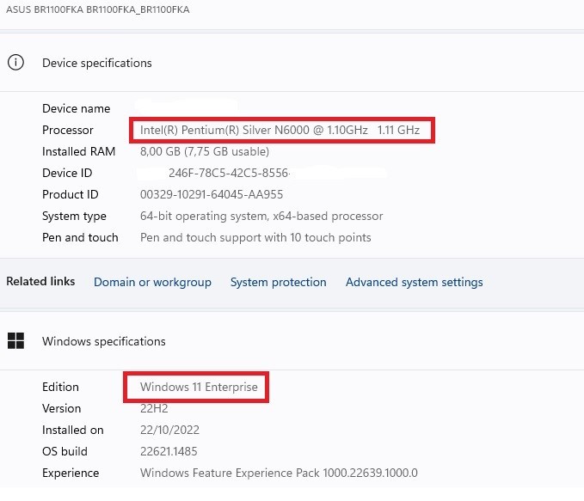Select the 10 touch points value
584x501 pixels.
click(255, 237)
